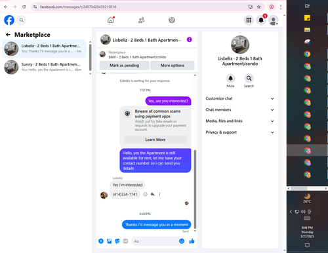Click 'Thanks i'll message you in a moment' bubble
328x253 pixels.
157,225
